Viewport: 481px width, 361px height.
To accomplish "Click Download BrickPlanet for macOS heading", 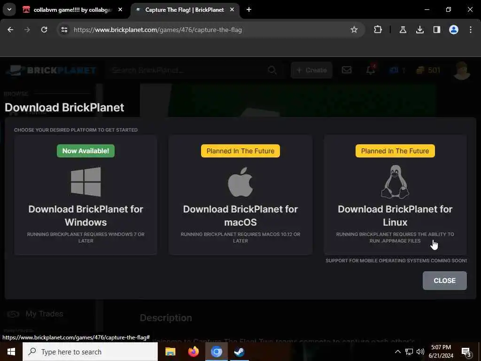I will 240,215.
